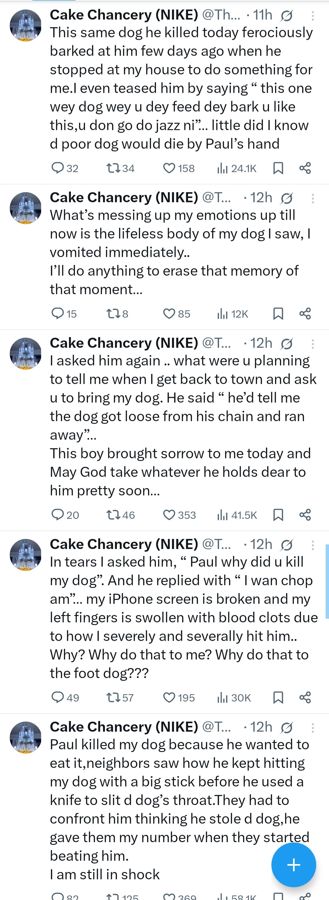Viewport: 329px width, 900px height.
Task: View analytics showing 24.1K views
Action: tap(222, 168)
